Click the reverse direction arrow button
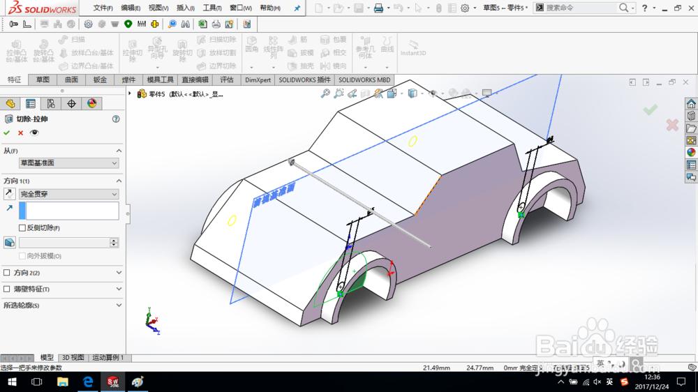 [9, 194]
